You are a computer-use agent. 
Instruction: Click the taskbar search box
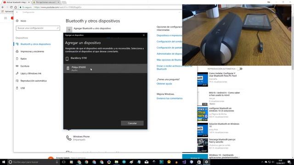[x=34, y=162]
